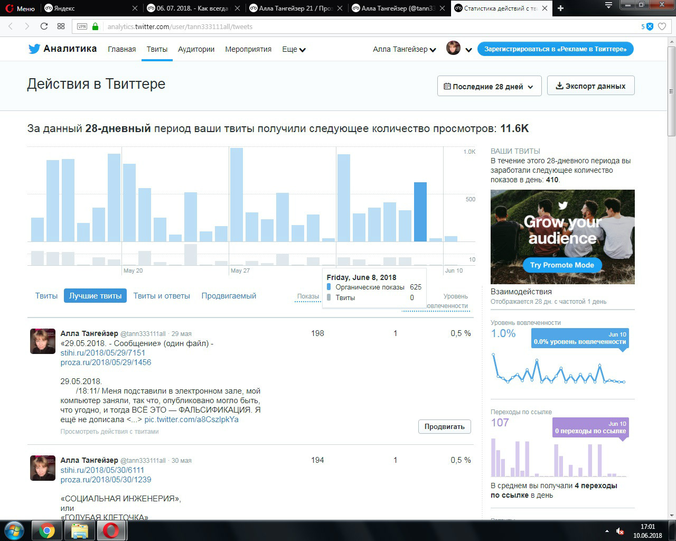Open Аудитории navigation item
The image size is (676, 541).
point(196,49)
